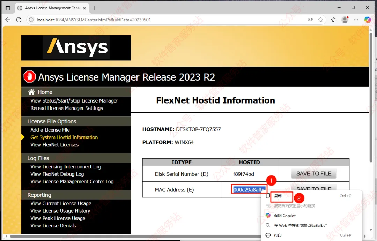Image resolution: width=377 pixels, height=241 pixels.
Task: Click the PLATFORM WINX64 text
Action: point(168,142)
